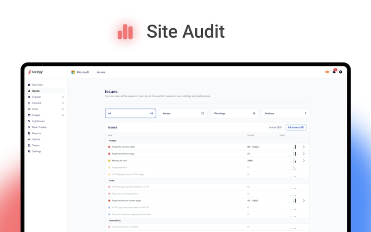Screen dimensions: 371x232
Task: Click the Microsoft logo in breadcrumb
Action: coord(73,72)
